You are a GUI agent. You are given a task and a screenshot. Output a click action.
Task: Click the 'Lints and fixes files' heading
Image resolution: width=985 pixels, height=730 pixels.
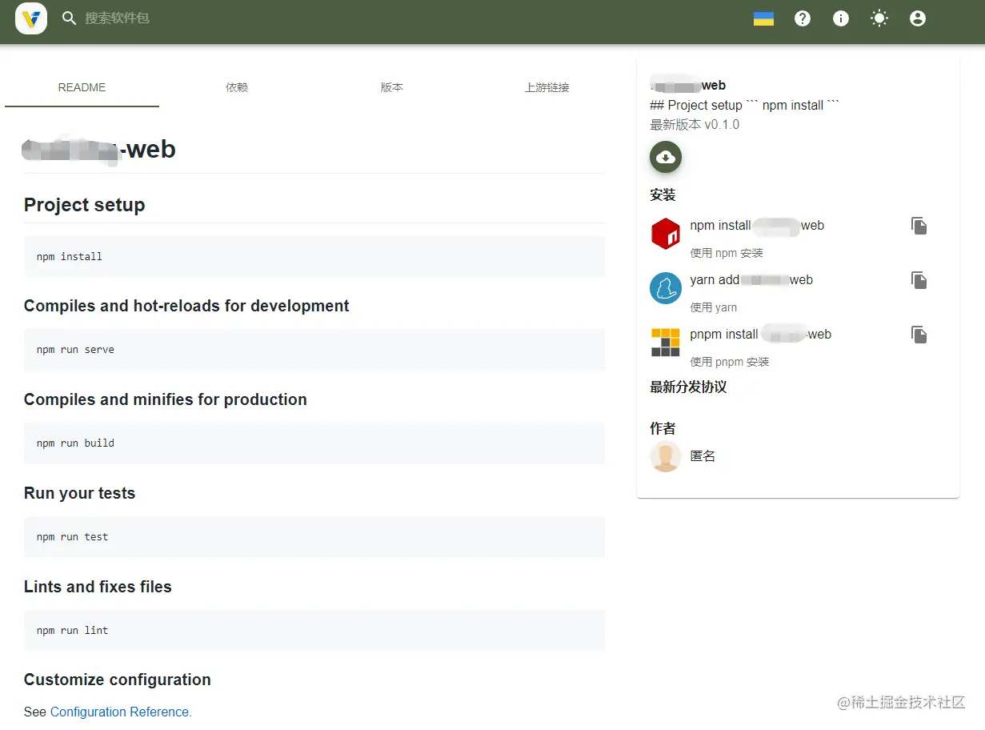pyautogui.click(x=98, y=587)
